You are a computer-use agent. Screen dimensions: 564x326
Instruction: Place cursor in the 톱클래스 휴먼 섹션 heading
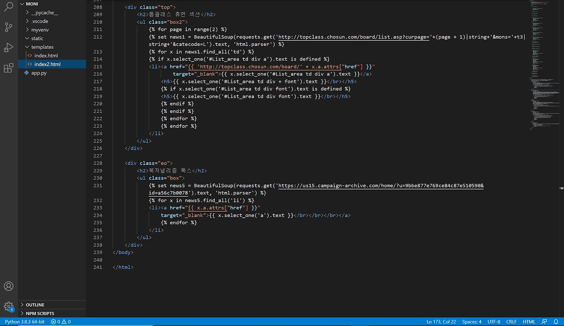[175, 15]
